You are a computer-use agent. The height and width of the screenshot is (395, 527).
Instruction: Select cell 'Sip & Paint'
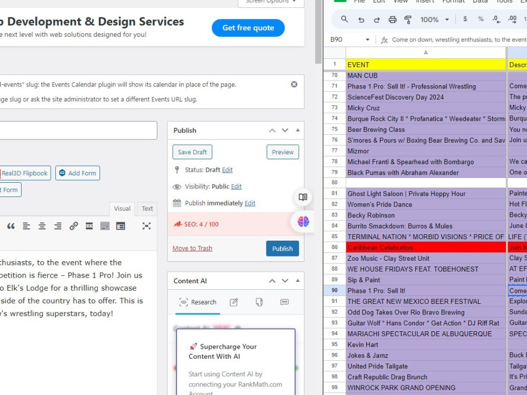425,280
